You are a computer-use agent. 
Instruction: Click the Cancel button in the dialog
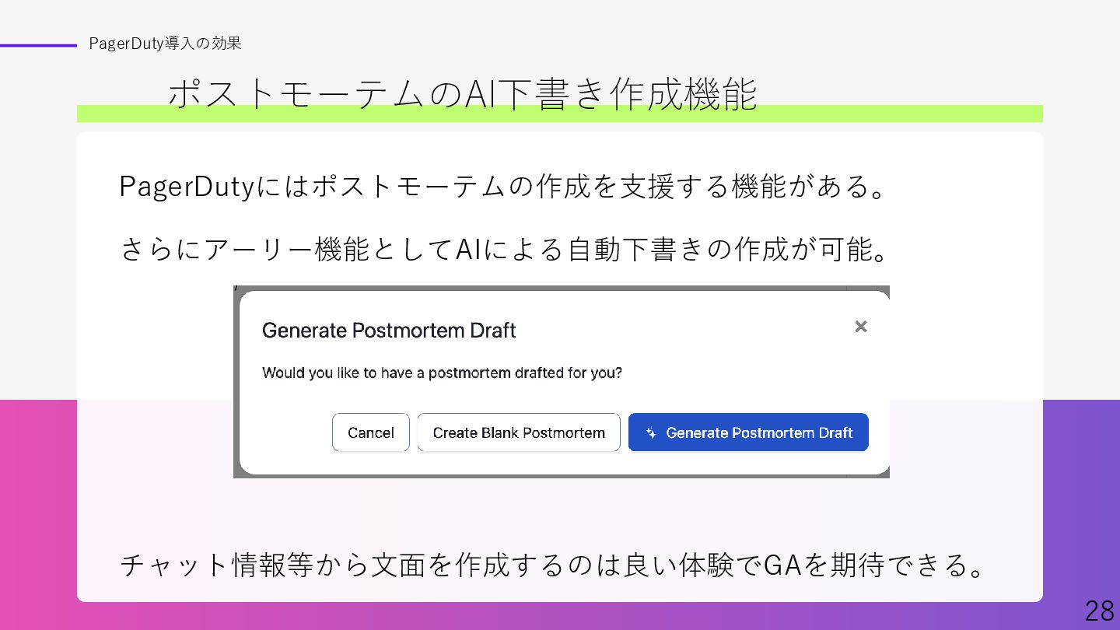click(371, 432)
